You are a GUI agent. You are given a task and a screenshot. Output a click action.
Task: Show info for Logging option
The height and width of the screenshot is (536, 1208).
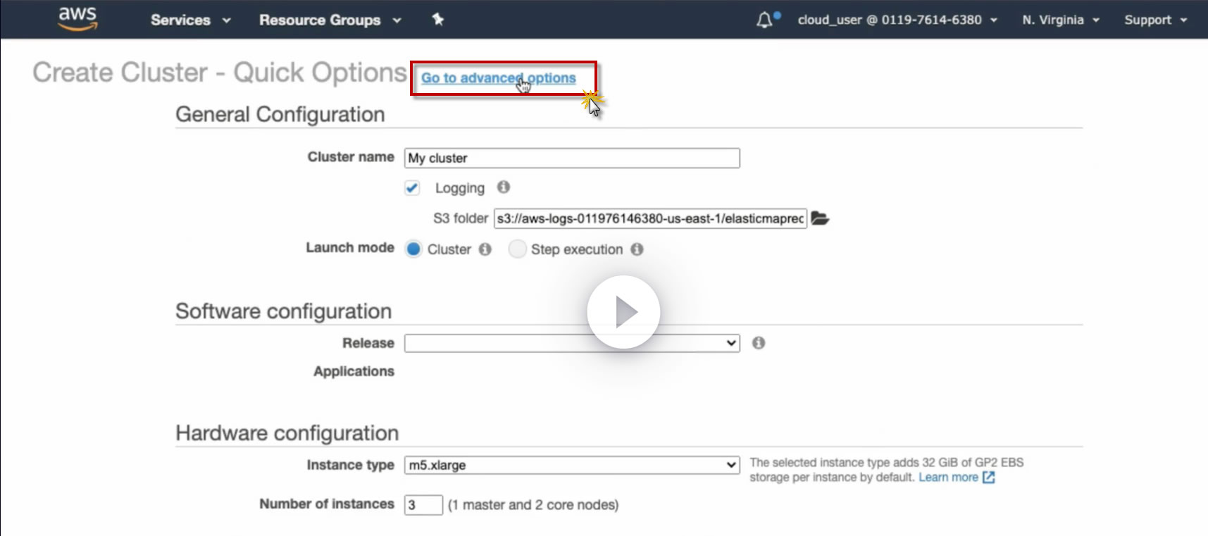point(503,187)
